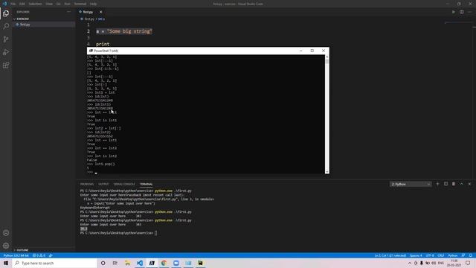This screenshot has width=476, height=268.
Task: Place cursor on the print line in editor
Action: point(103,44)
